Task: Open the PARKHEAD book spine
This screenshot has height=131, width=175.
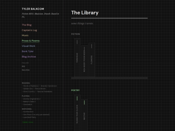Action: pos(77,58)
